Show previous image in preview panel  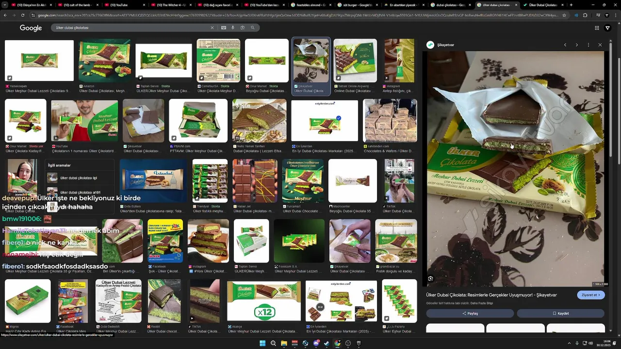(x=565, y=45)
